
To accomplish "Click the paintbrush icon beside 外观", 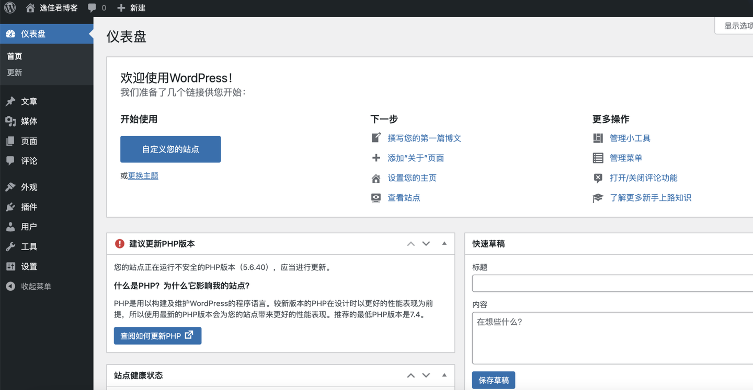I will point(10,187).
